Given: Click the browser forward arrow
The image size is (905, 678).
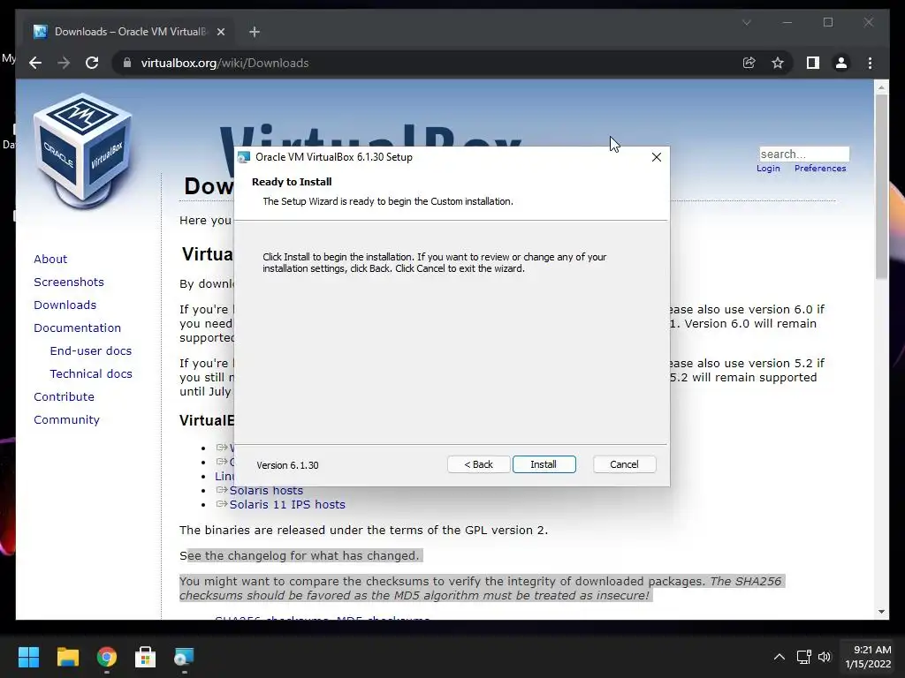Looking at the screenshot, I should pyautogui.click(x=64, y=63).
